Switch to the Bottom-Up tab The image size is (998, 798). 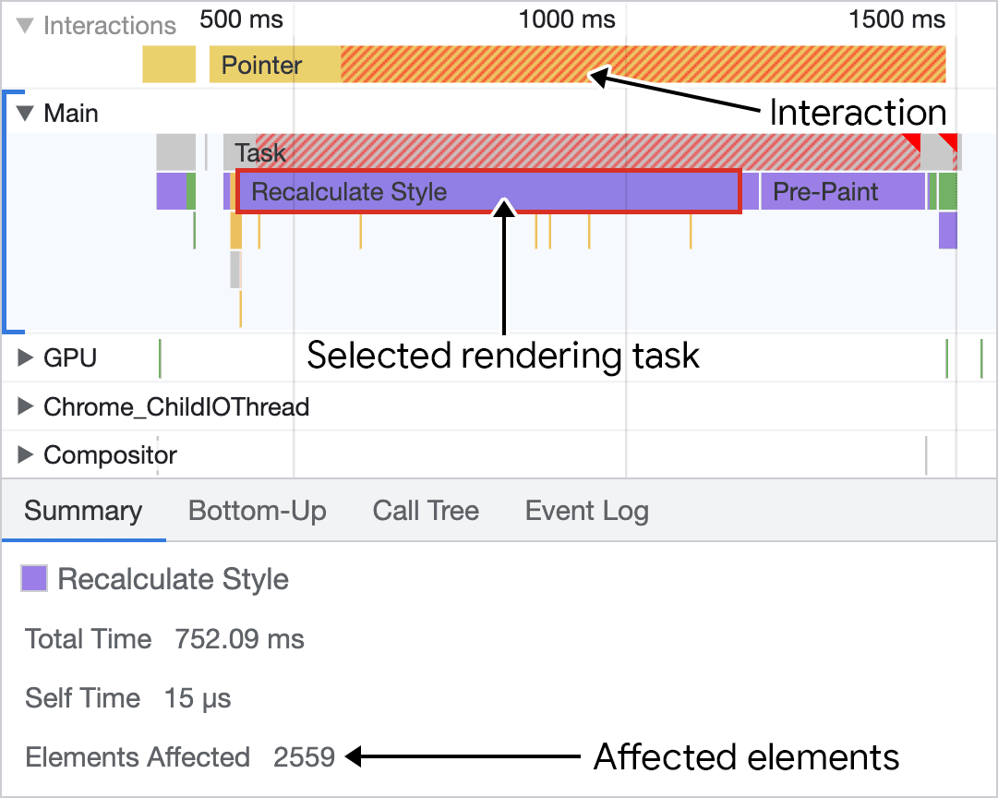257,510
